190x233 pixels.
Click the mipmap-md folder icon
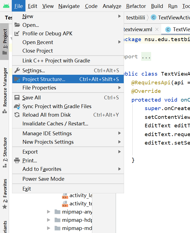tap(57, 228)
